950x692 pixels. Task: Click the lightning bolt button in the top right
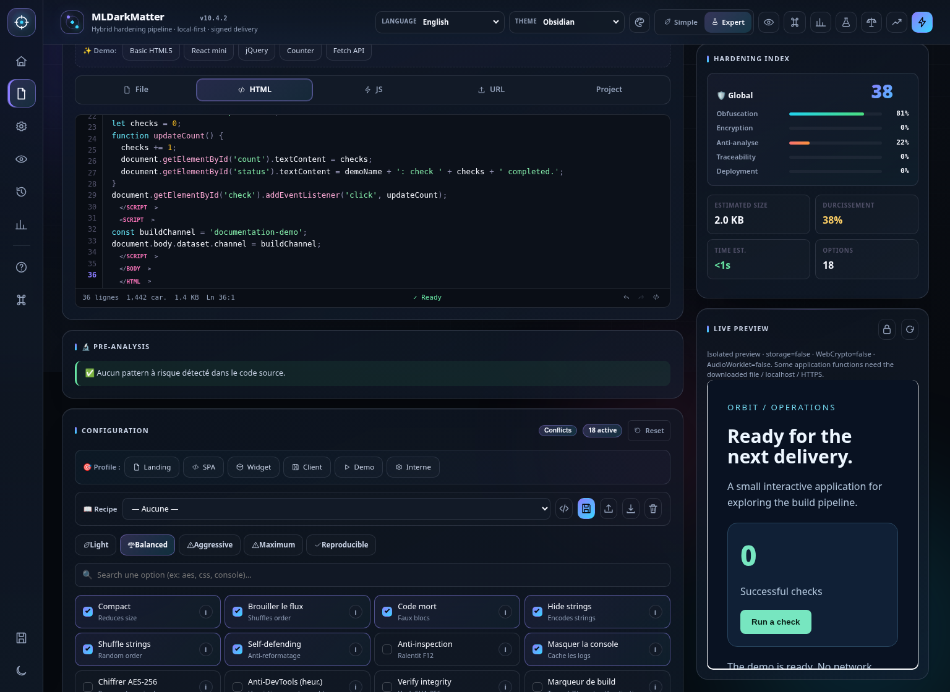922,22
